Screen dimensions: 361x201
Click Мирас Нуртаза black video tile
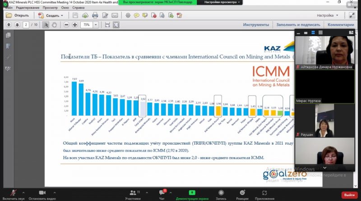325,86
